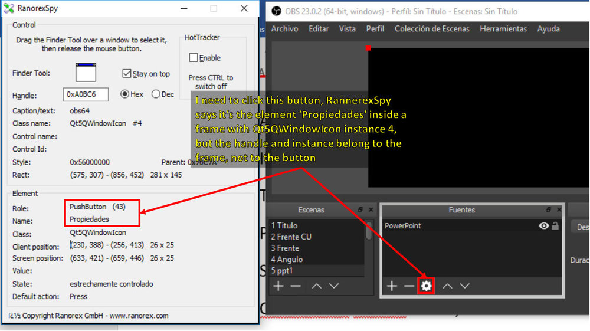
Task: Add a new scene with plus icon in Escenas
Action: 278,286
